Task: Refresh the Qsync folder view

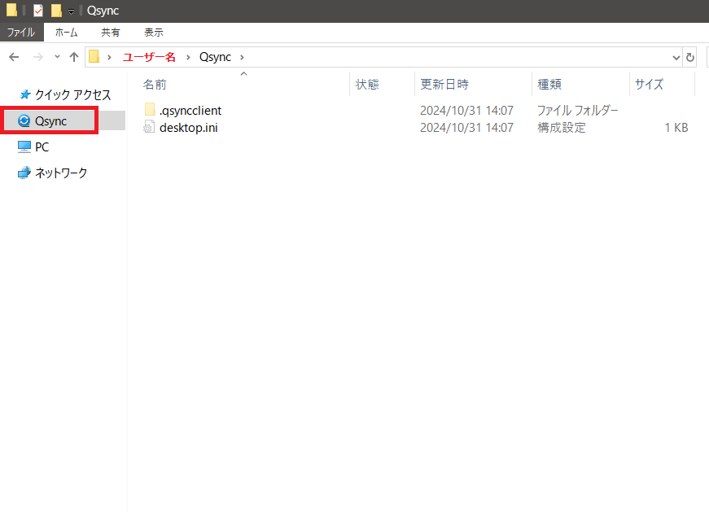Action: pyautogui.click(x=690, y=58)
